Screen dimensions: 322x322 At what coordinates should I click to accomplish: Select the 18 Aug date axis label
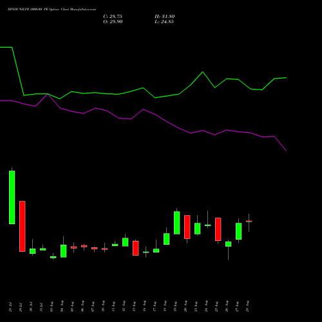click(x=165, y=307)
